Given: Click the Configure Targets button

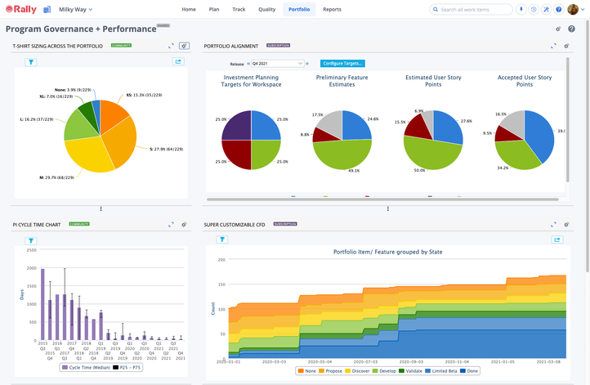Looking at the screenshot, I should click(x=342, y=63).
